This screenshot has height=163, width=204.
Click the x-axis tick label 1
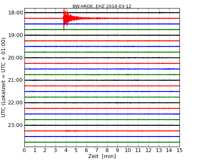[x=35, y=150]
